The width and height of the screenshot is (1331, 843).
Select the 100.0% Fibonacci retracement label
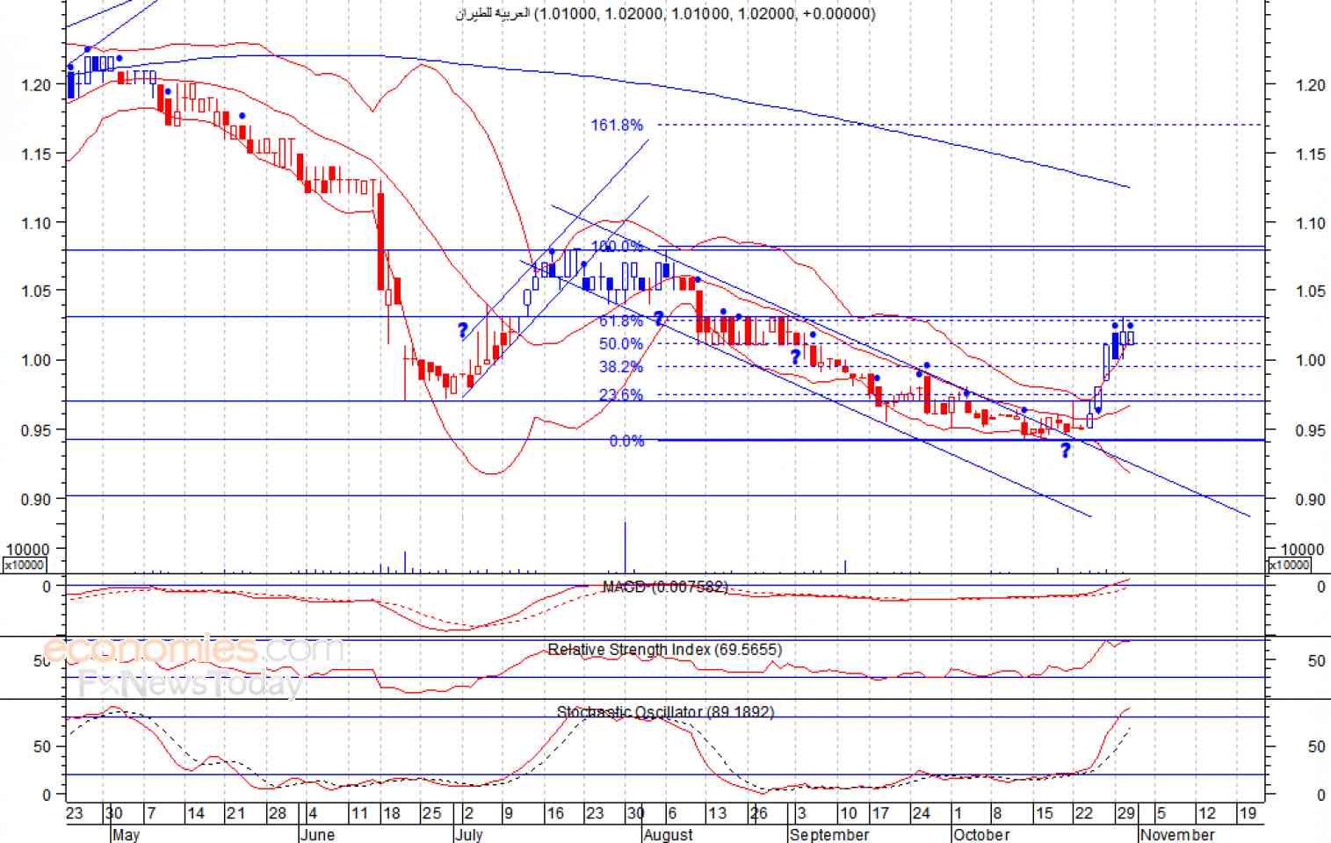coord(617,247)
